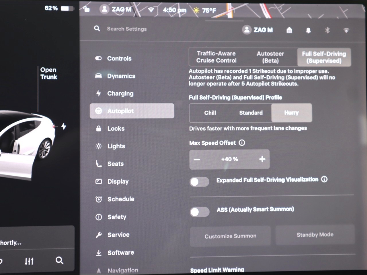Click the Expanded Visualization info icon
The height and width of the screenshot is (275, 367).
[x=324, y=179]
